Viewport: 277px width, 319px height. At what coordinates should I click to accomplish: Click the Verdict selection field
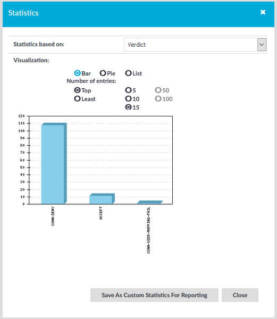pos(195,45)
